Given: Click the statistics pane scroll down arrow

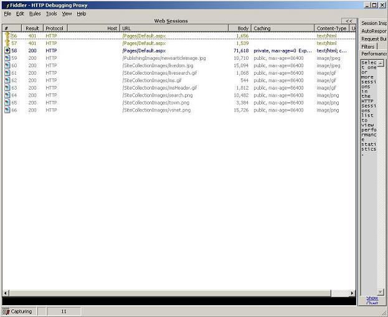Looking at the screenshot, I should coord(381,292).
